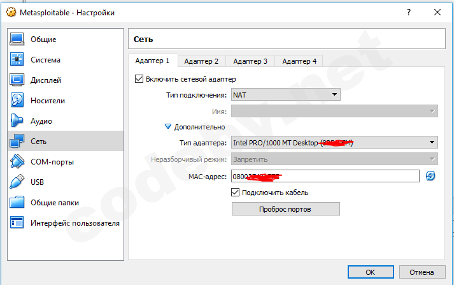Viewport: 454px width, 285px height.
Task: Click the Проброс портов button
Action: coord(285,209)
